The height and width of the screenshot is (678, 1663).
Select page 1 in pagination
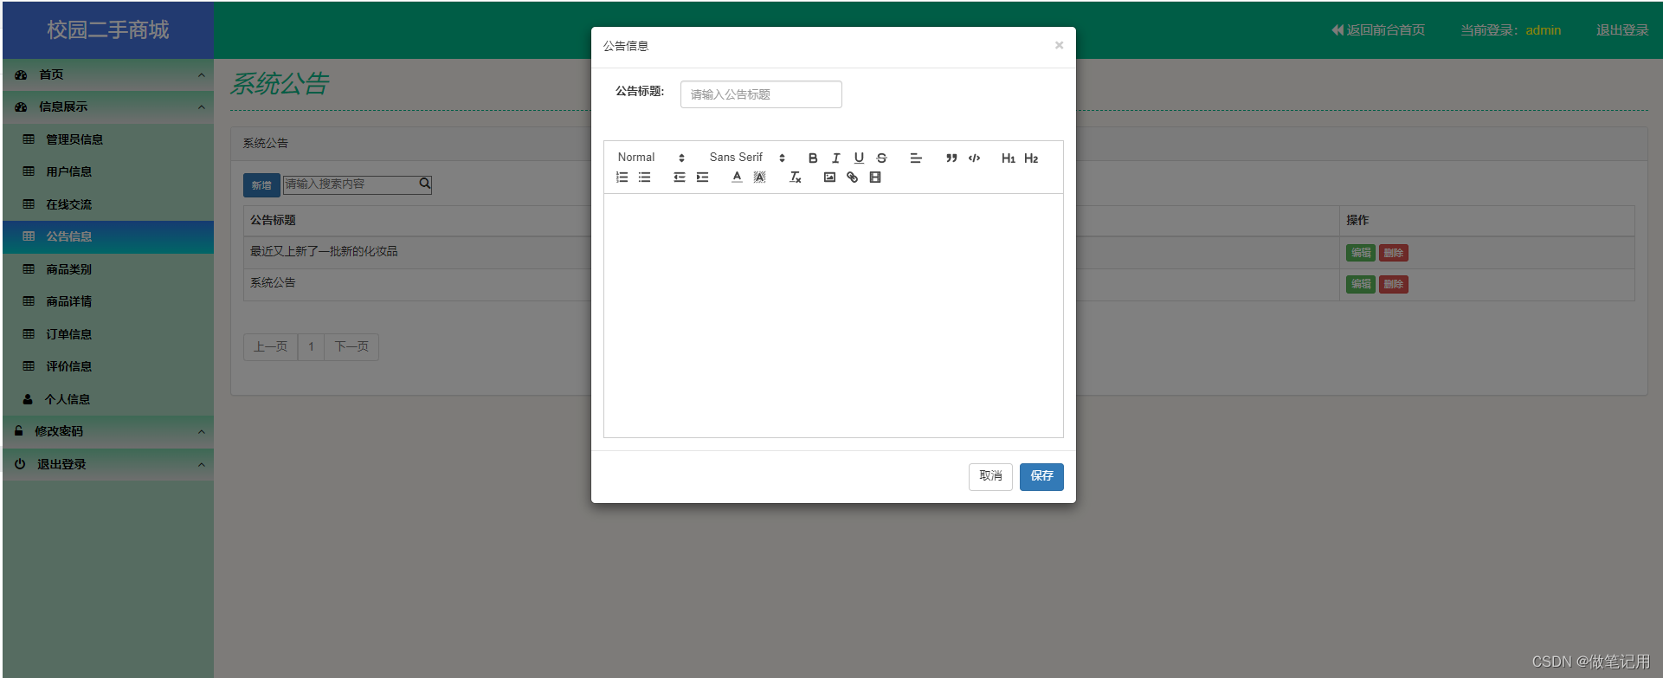311,346
